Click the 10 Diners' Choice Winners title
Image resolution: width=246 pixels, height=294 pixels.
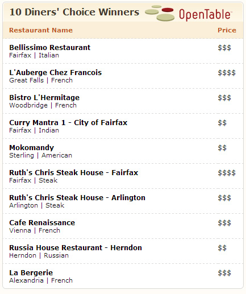point(74,12)
